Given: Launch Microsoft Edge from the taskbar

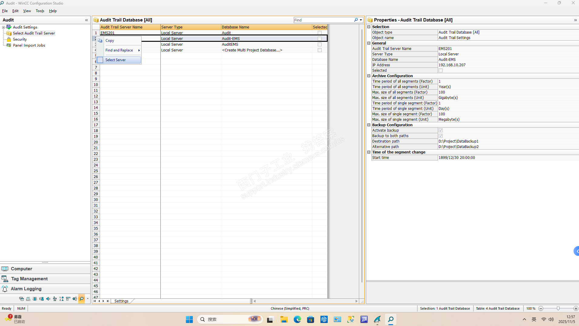Looking at the screenshot, I should pos(297,319).
